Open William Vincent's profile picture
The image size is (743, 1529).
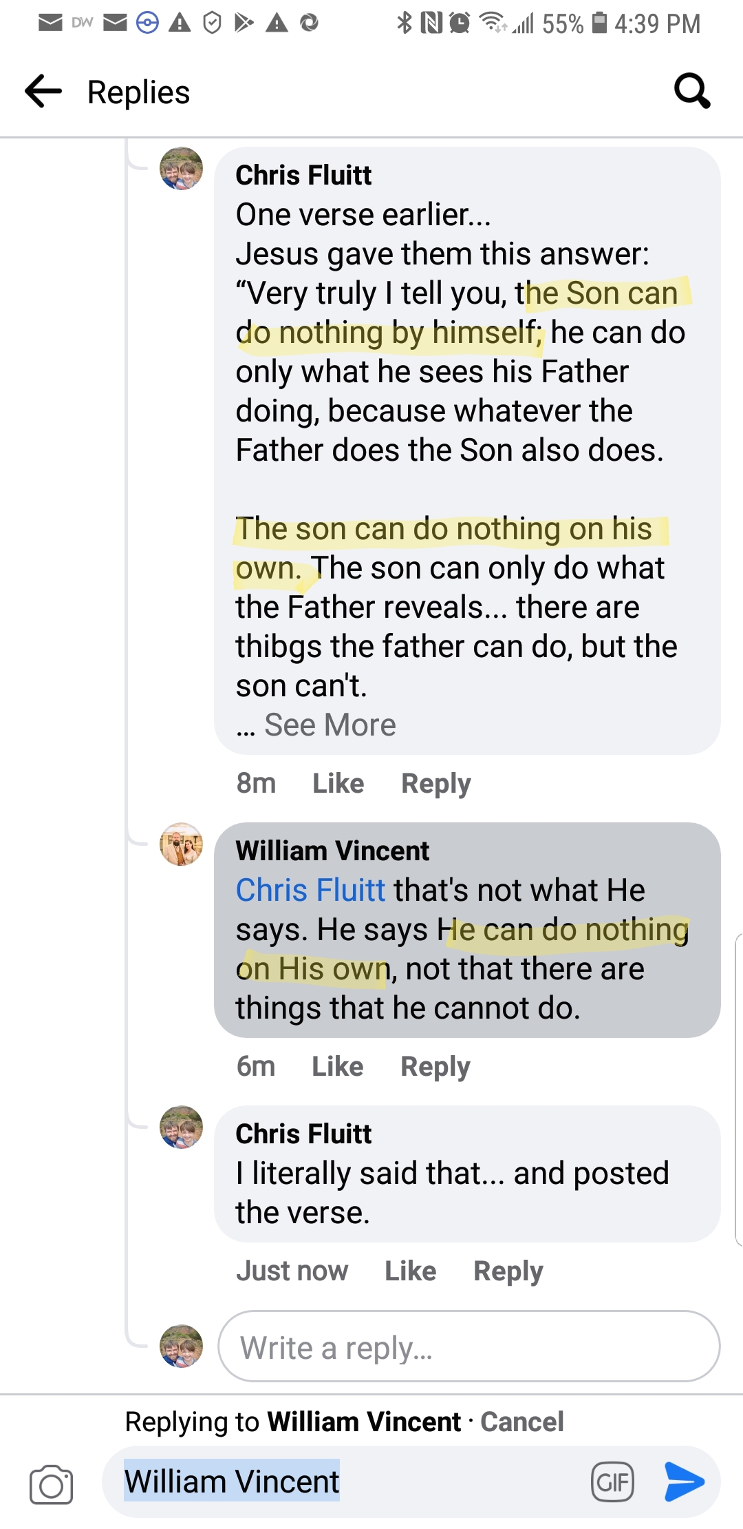181,844
